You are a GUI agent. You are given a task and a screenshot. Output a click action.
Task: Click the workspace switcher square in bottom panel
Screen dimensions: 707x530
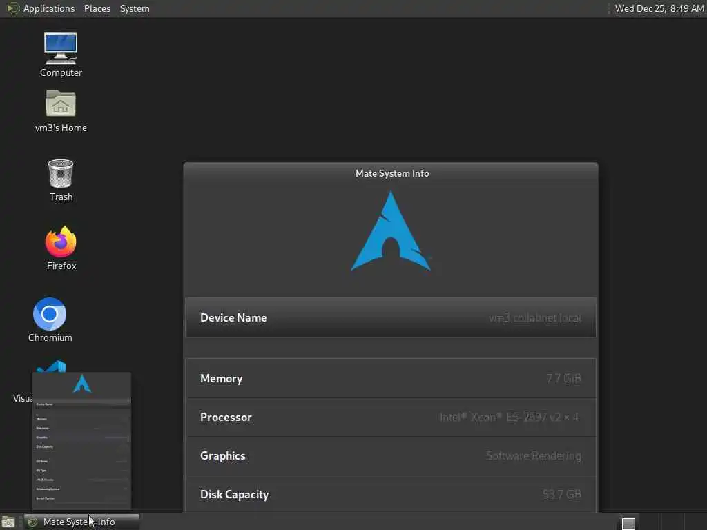pos(628,524)
